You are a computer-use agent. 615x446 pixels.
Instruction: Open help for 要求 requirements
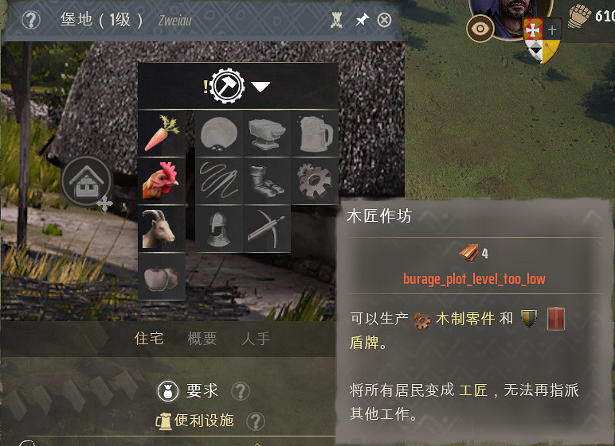click(240, 391)
